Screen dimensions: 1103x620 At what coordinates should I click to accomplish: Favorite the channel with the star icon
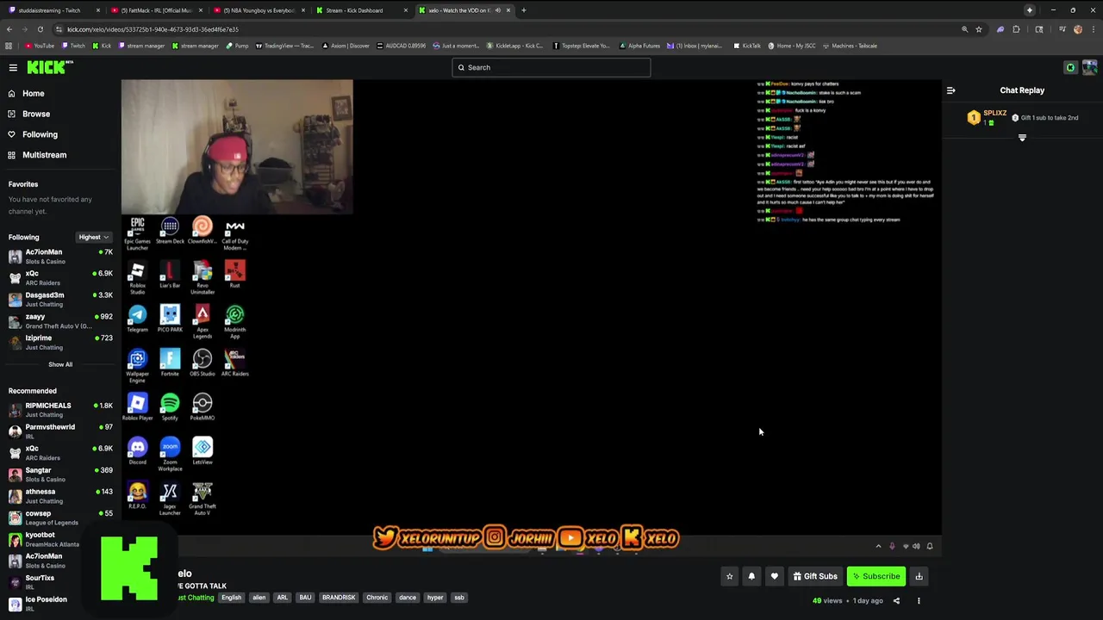[729, 576]
